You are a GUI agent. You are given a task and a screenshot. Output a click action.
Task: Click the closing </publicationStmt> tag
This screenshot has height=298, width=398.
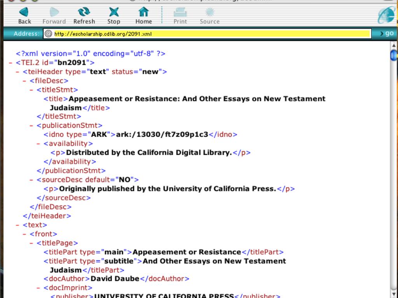click(x=71, y=171)
